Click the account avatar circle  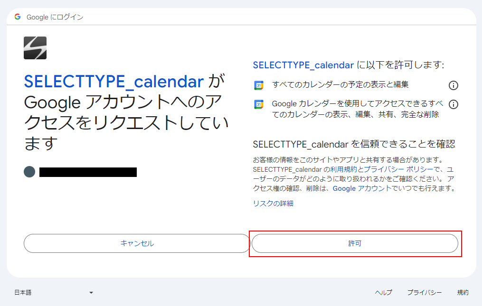pos(29,172)
